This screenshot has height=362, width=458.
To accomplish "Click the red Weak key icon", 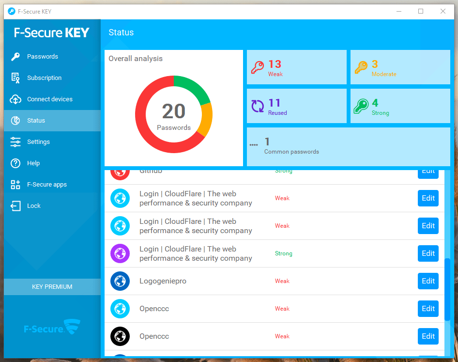I will tap(258, 67).
